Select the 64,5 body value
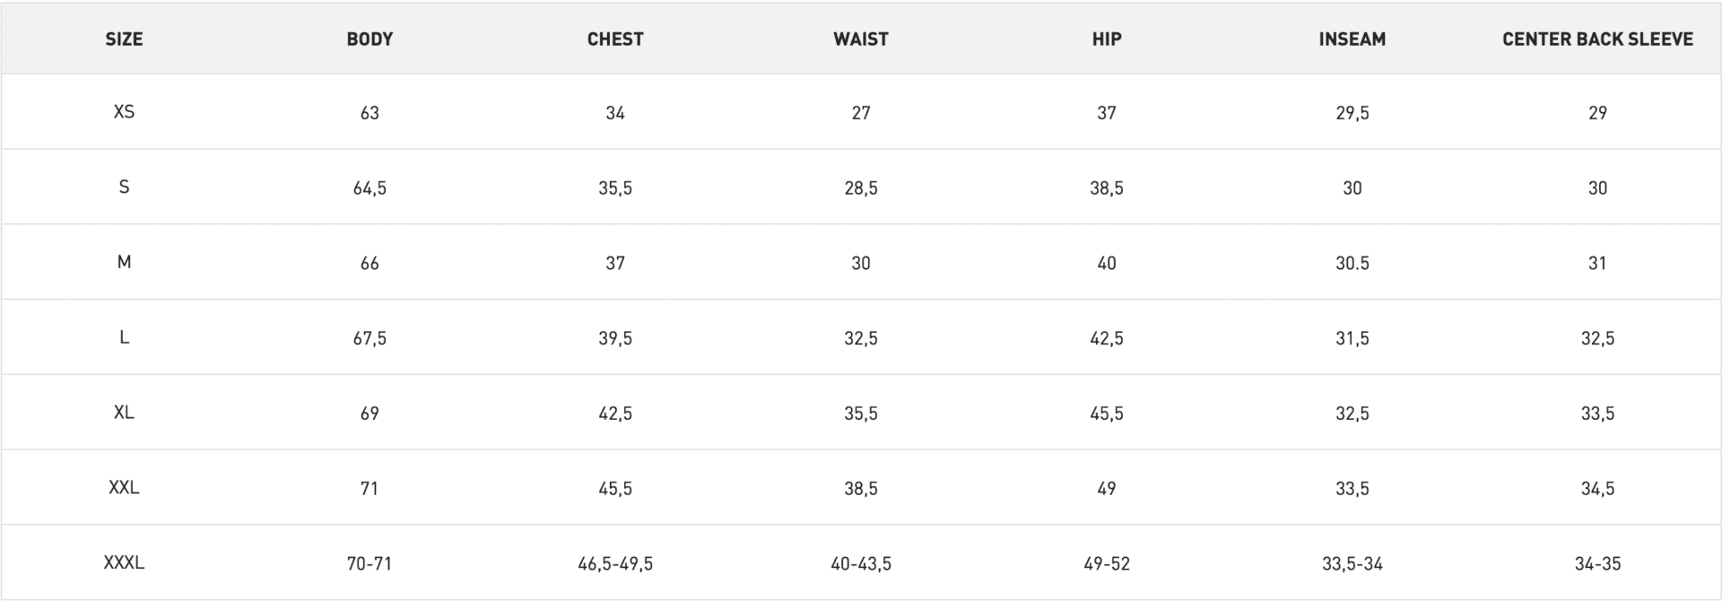1722x601 pixels. coord(370,188)
